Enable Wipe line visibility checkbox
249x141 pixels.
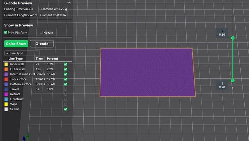pyautogui.click(x=65, y=104)
